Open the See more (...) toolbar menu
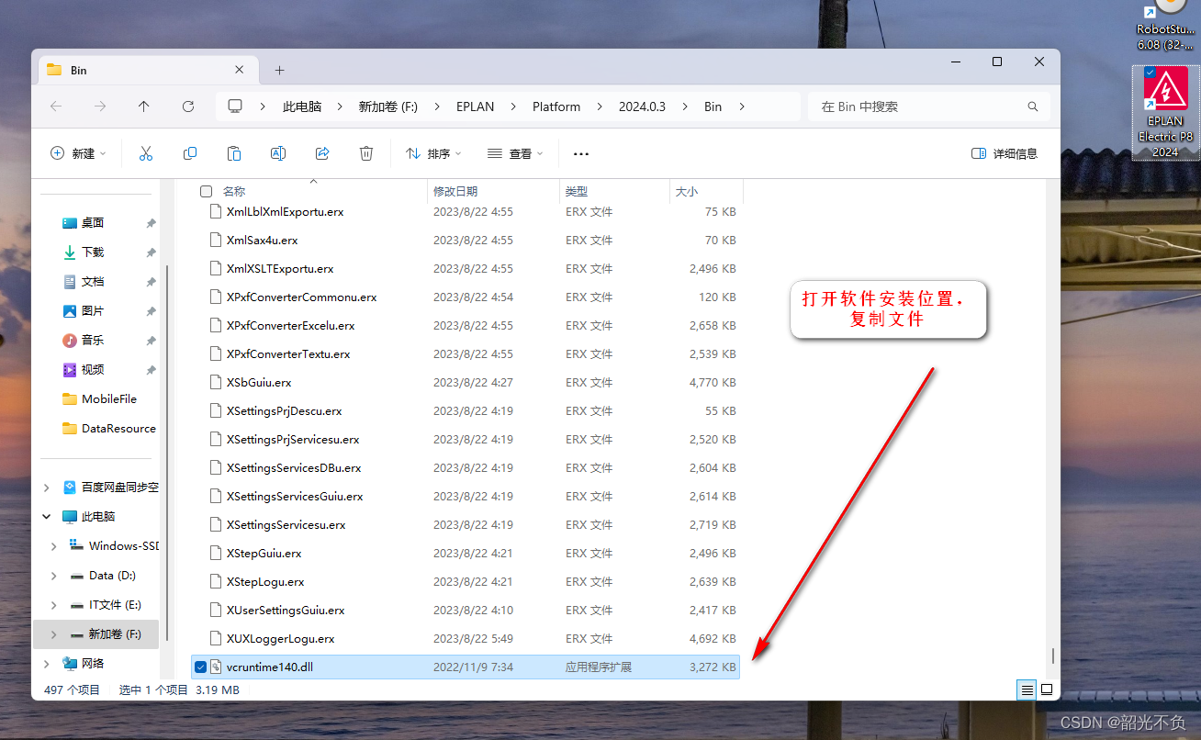The image size is (1201, 740). 580,153
